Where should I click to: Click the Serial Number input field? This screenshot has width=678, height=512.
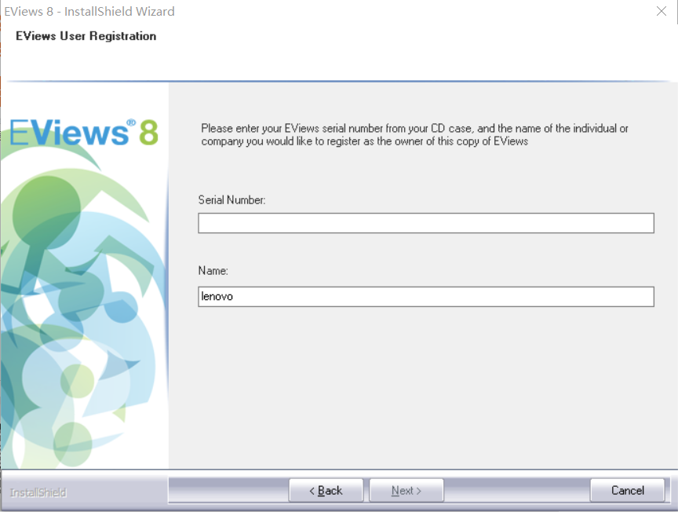(x=426, y=223)
